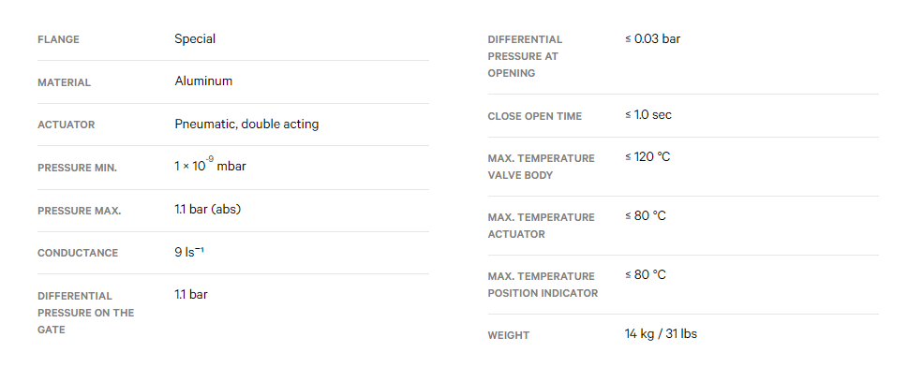Viewport: 908px width, 367px height.
Task: Select the '≤ 1.0 sec' value
Action: click(x=648, y=114)
